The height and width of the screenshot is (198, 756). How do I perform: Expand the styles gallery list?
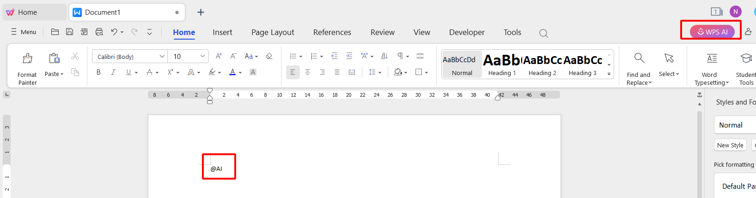[x=609, y=74]
